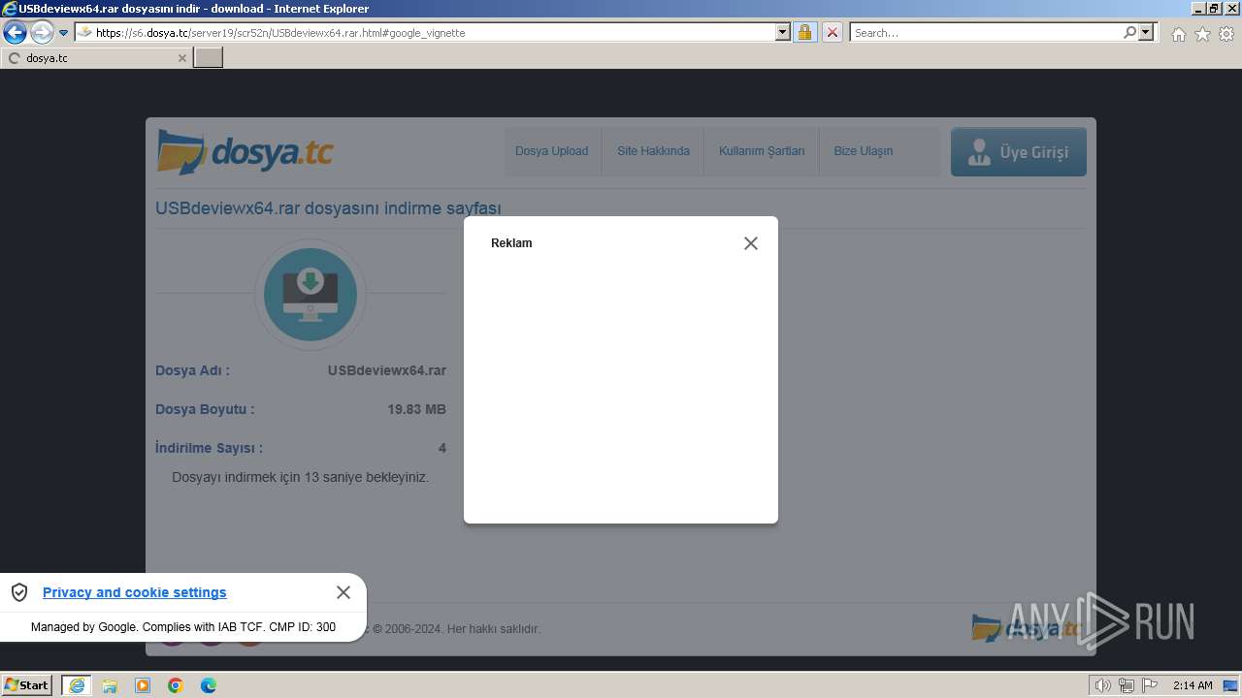Open Bize Ulaşın menu item
This screenshot has width=1242, height=698.
pyautogui.click(x=863, y=151)
